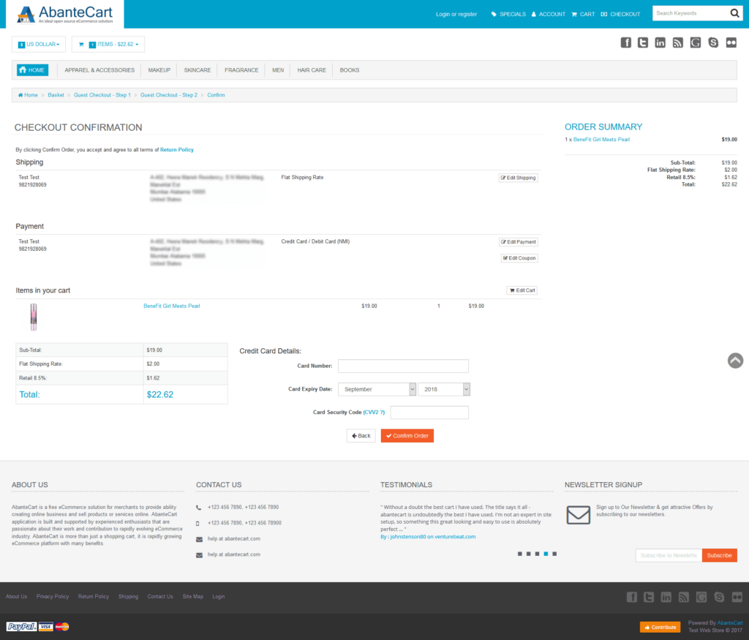Click the Subscribe button
Image resolution: width=749 pixels, height=640 pixels.
[719, 555]
